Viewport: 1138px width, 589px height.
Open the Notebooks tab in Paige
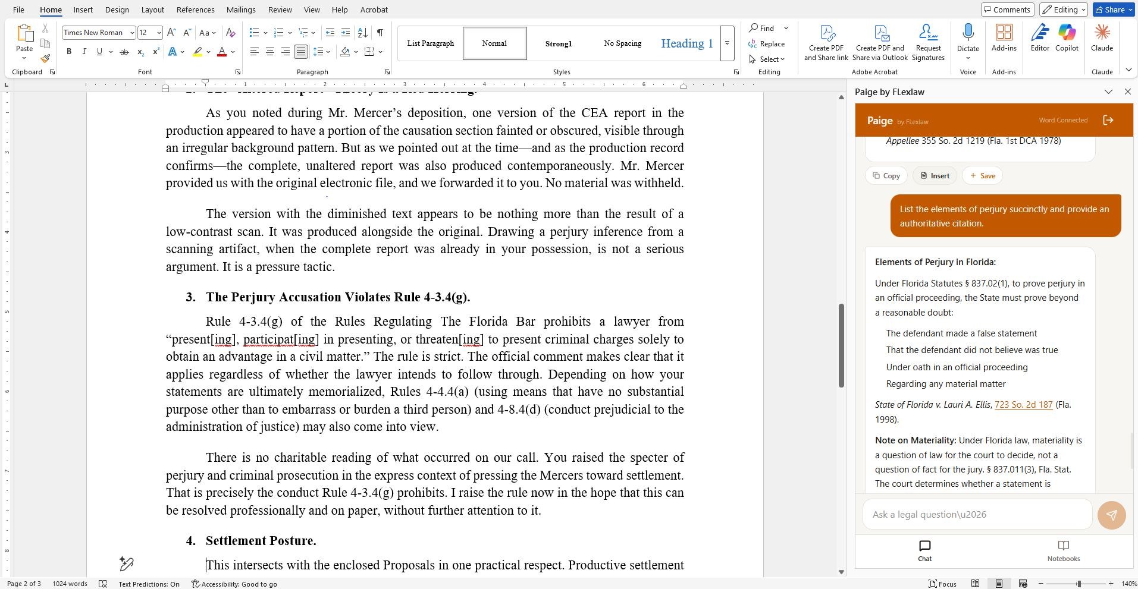pyautogui.click(x=1063, y=550)
